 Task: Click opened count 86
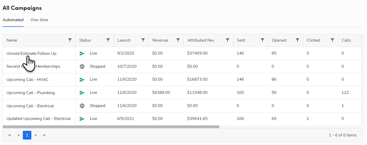(x=274, y=80)
